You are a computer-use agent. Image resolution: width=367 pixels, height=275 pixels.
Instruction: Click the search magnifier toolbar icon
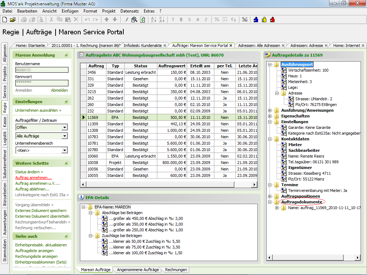coord(134,20)
